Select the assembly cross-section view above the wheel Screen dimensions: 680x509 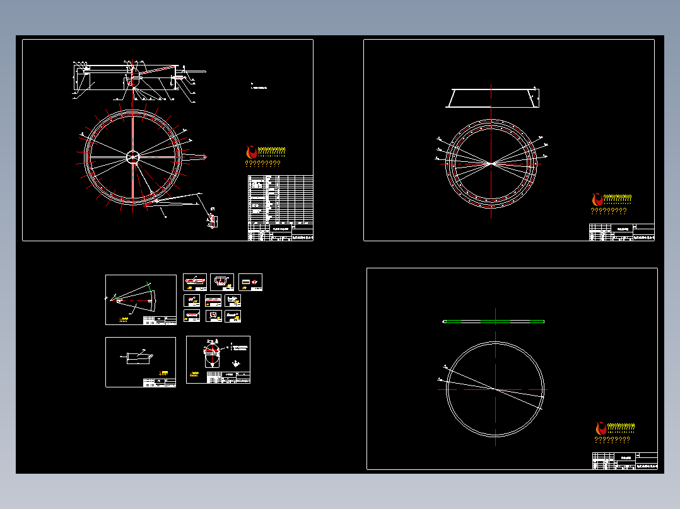coord(139,81)
